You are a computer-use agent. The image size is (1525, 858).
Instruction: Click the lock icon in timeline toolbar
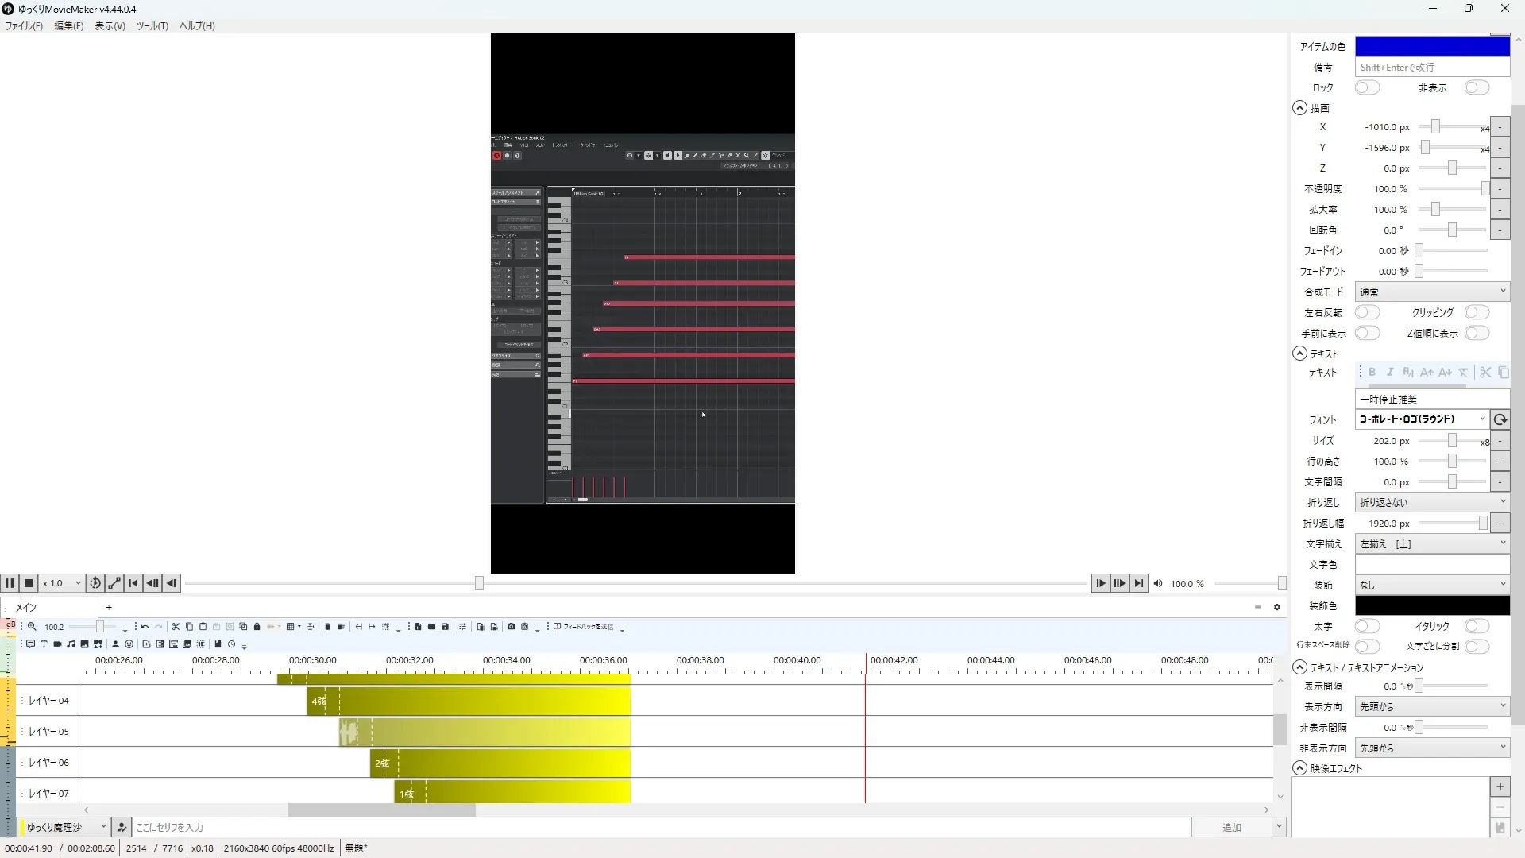point(257,627)
